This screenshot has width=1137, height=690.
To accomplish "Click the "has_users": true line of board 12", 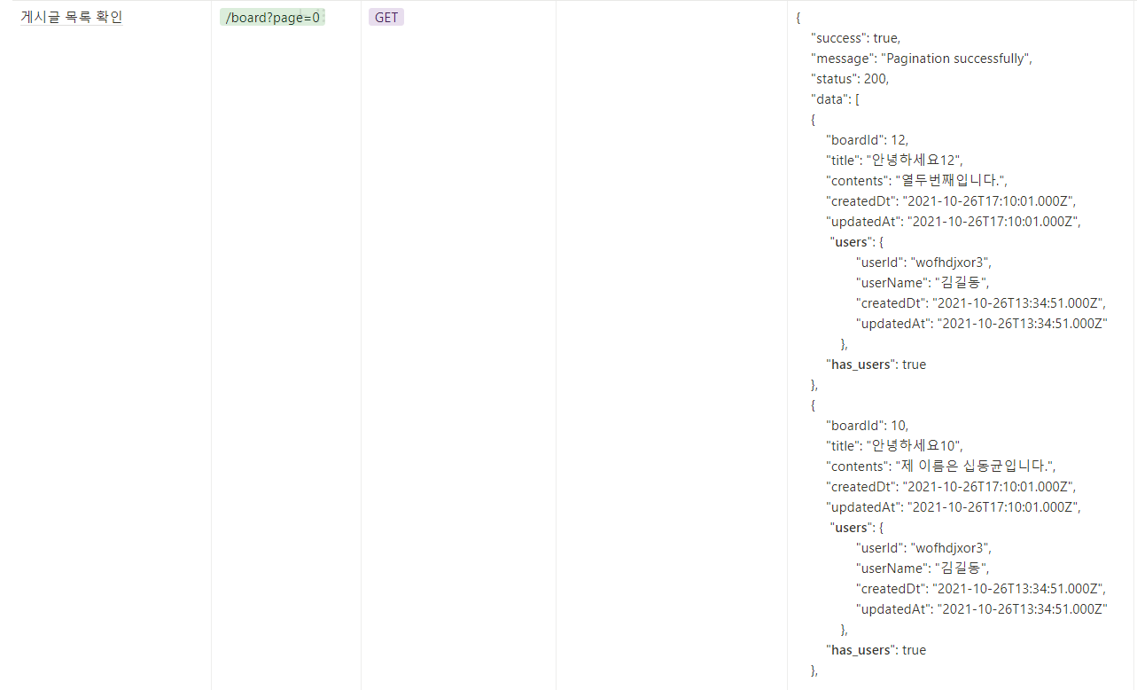I will (876, 364).
